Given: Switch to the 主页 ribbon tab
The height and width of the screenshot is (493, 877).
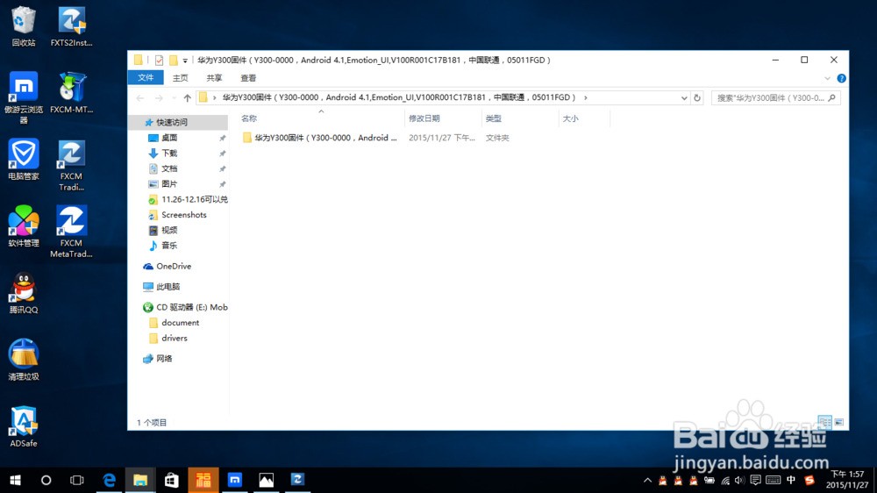Looking at the screenshot, I should (x=180, y=78).
